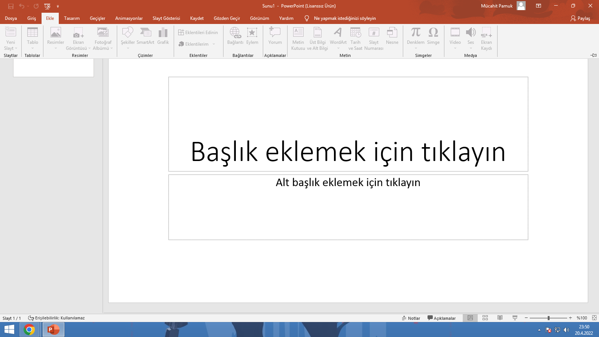Click the SmartArt icon
Viewport: 599px width, 337px height.
pyautogui.click(x=145, y=33)
